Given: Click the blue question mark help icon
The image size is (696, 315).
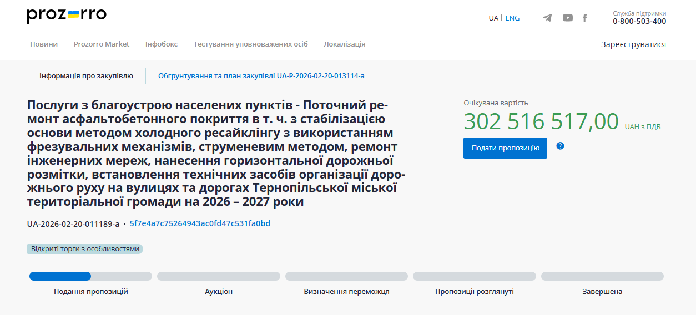Looking at the screenshot, I should (x=560, y=146).
